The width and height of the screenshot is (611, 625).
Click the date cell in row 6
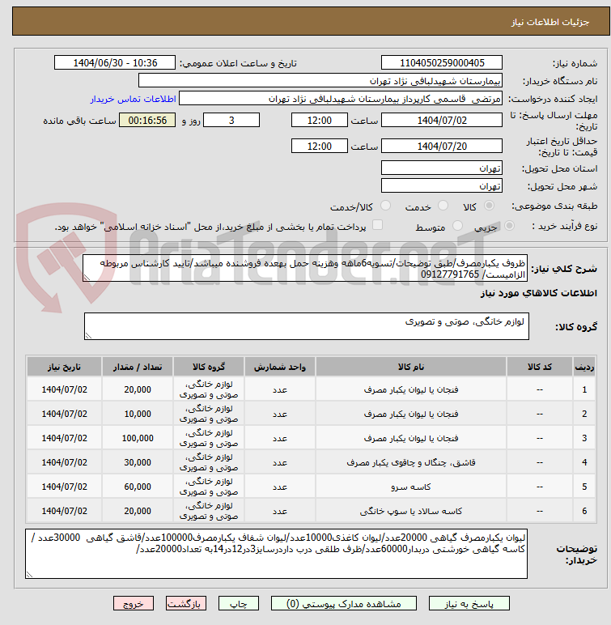(x=64, y=511)
